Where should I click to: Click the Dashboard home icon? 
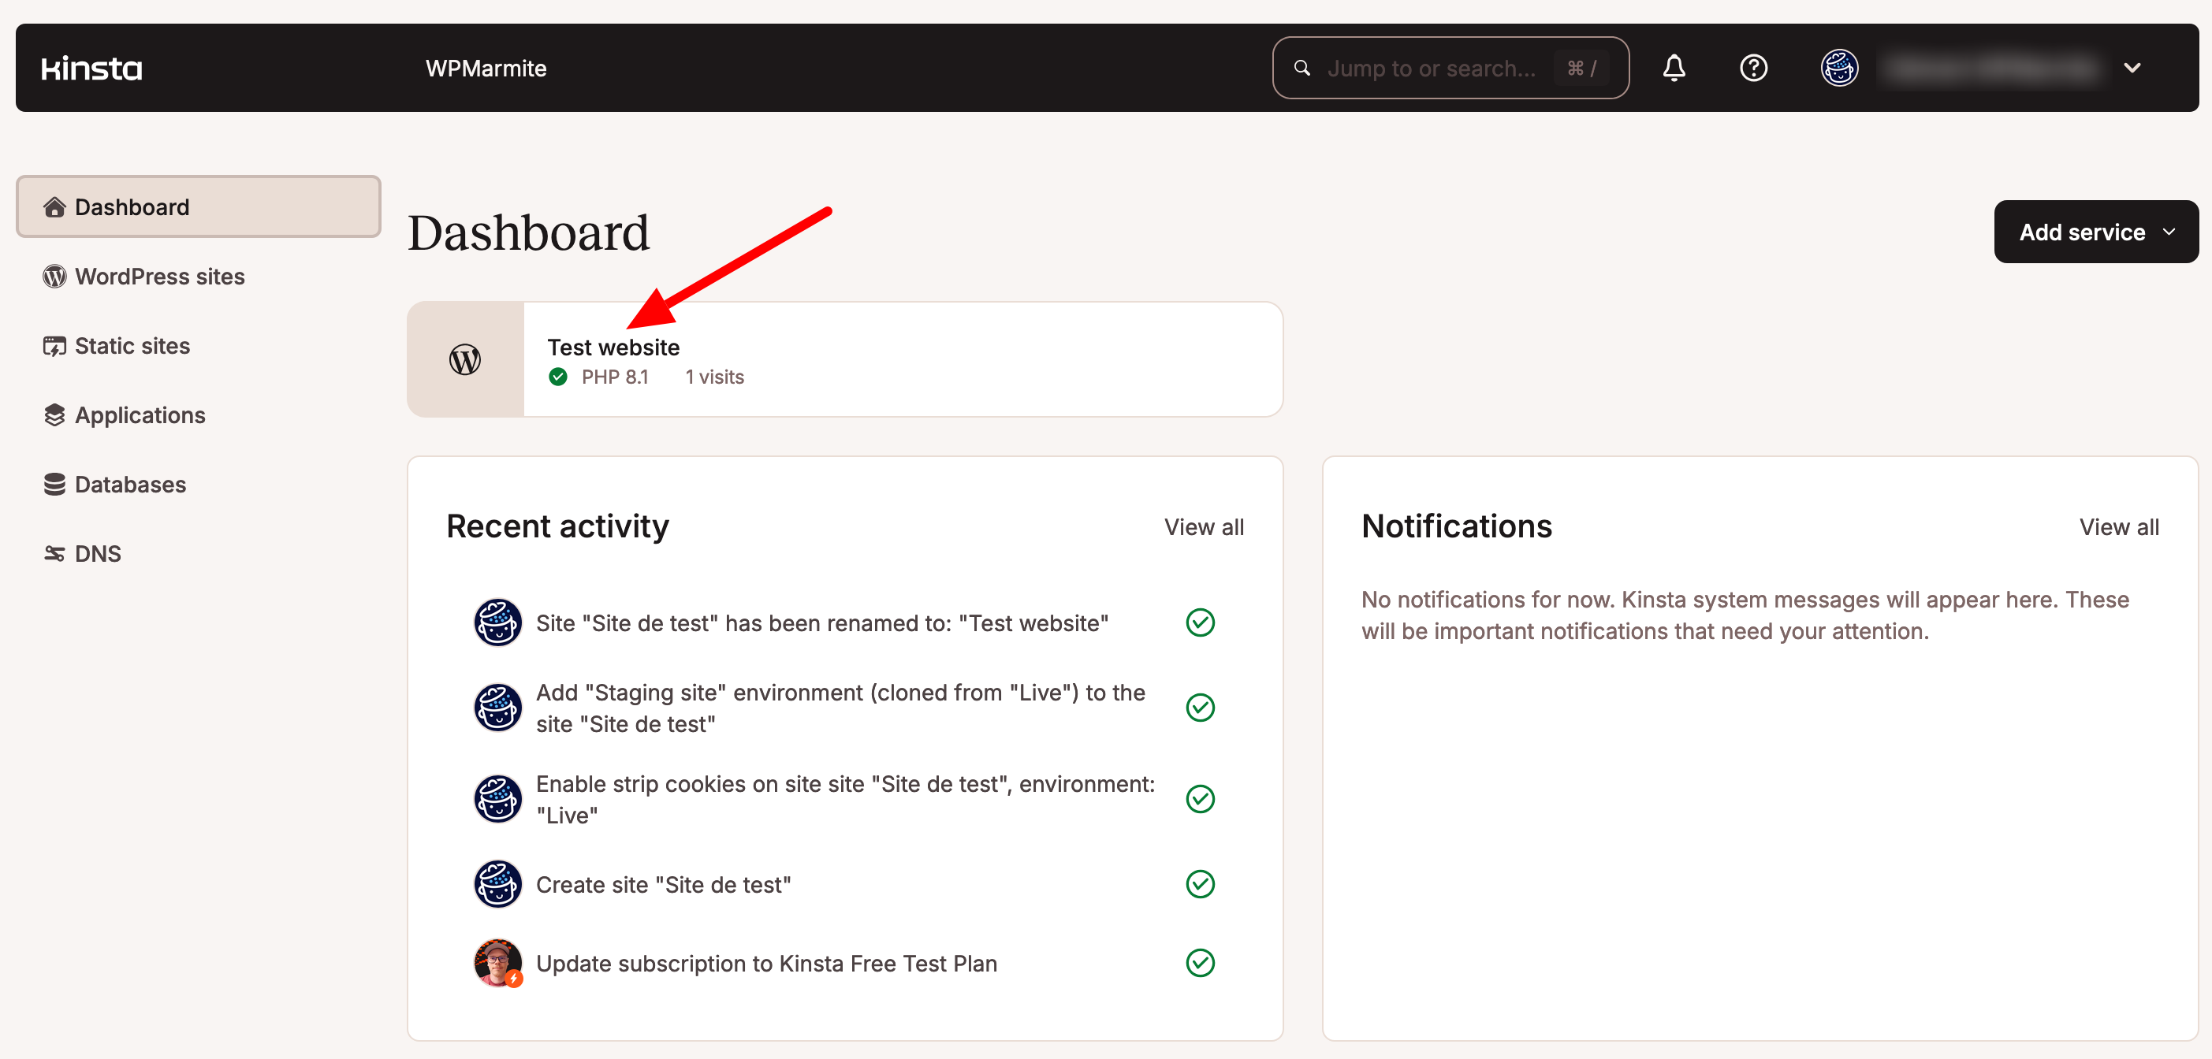point(54,206)
